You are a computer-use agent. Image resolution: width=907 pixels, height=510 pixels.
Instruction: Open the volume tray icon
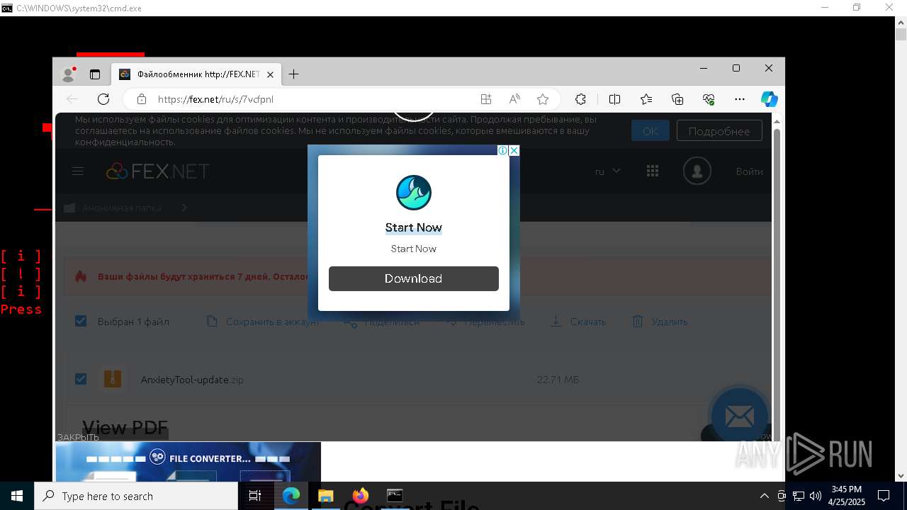[x=815, y=496]
